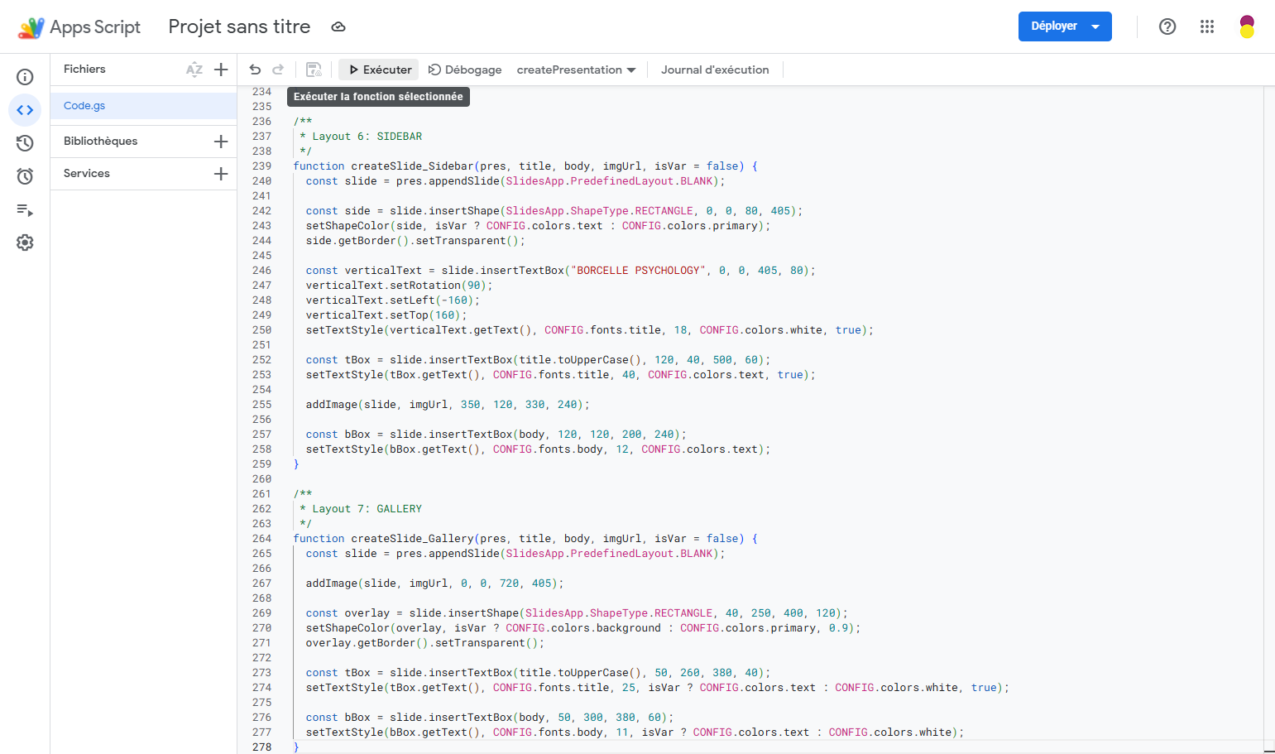Open the Google apps grid
The width and height of the screenshot is (1275, 754).
[x=1207, y=26]
